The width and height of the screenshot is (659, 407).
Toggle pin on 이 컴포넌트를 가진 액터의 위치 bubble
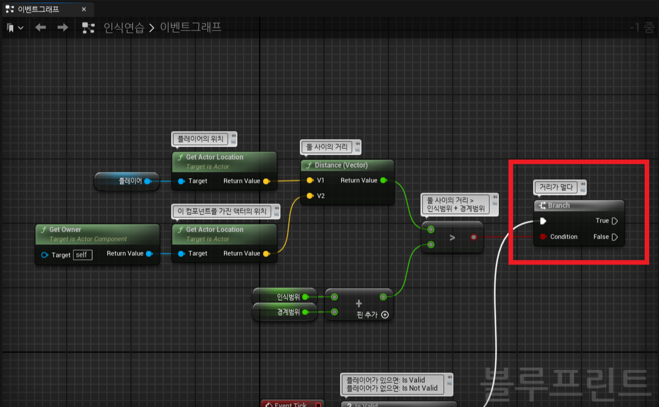[276, 208]
